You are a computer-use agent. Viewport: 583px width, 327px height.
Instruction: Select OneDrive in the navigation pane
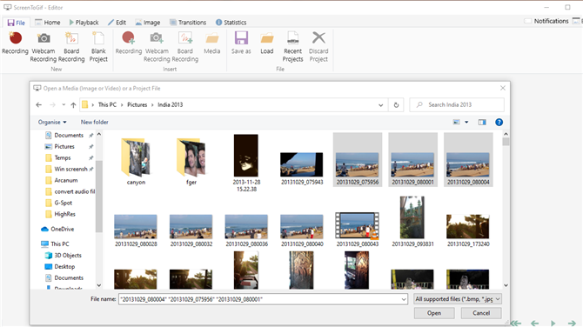coord(62,230)
